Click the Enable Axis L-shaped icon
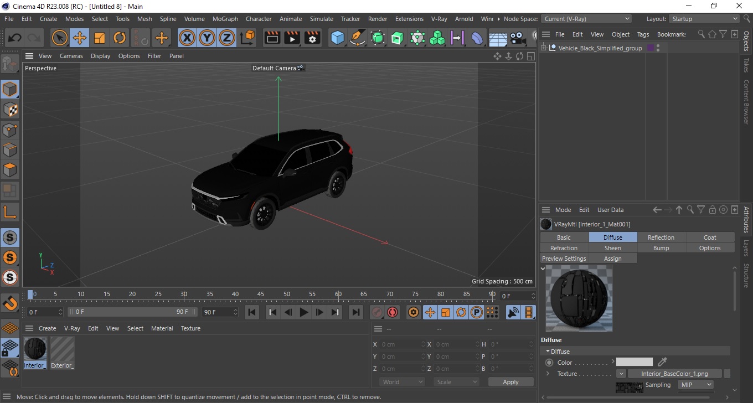 click(x=10, y=211)
